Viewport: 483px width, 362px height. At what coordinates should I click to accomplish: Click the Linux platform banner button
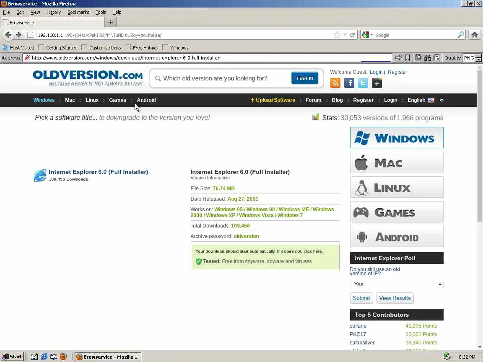[397, 187]
